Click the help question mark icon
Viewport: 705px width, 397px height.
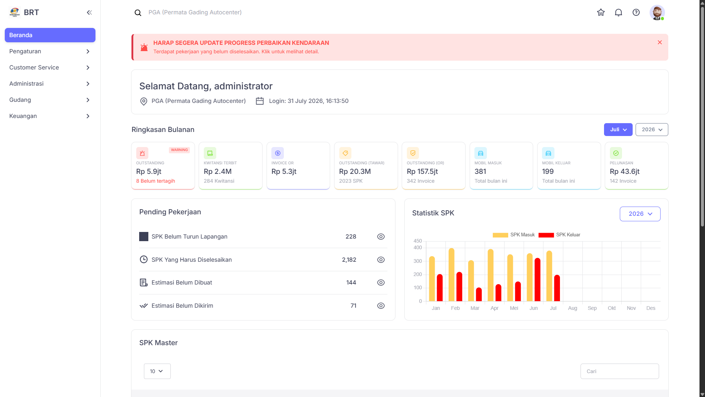point(636,12)
